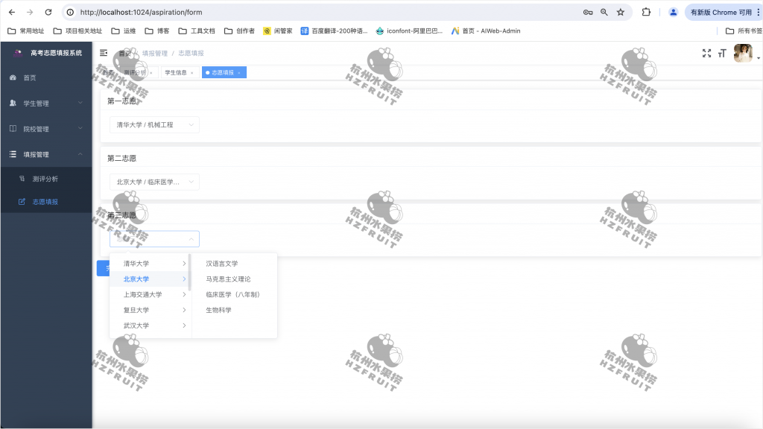Click the 学生管理 icon in the sidebar
This screenshot has width=763, height=429.
13,103
